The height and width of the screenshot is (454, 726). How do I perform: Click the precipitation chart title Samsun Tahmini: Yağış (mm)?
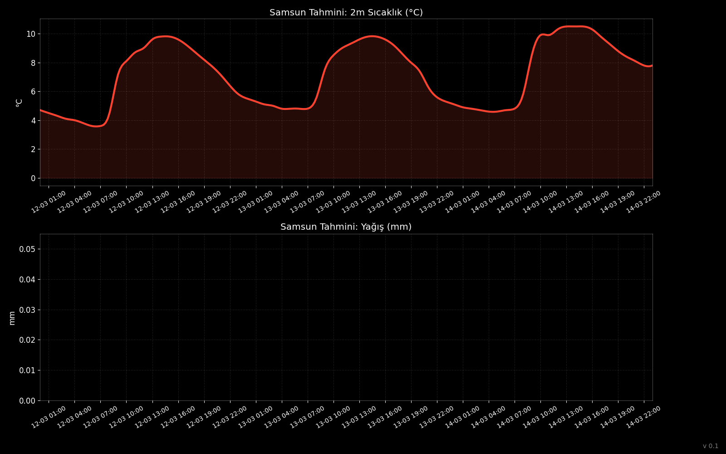pos(346,227)
